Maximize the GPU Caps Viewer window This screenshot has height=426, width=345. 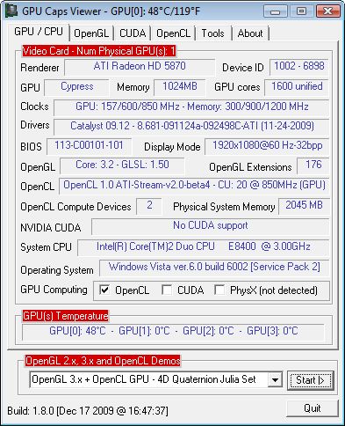point(301,11)
